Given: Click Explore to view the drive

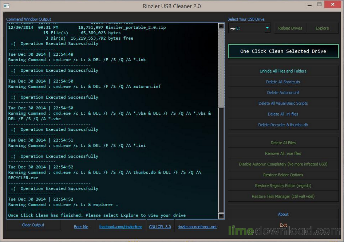Looking at the screenshot, I should (322, 28).
